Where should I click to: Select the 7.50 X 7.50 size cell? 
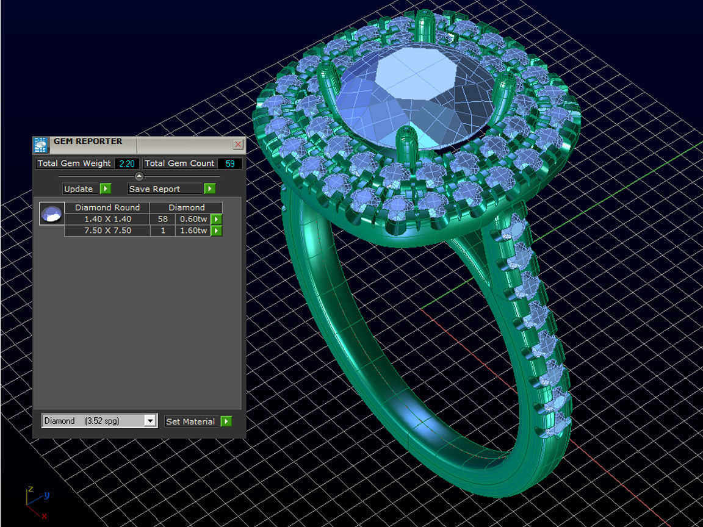(x=107, y=231)
